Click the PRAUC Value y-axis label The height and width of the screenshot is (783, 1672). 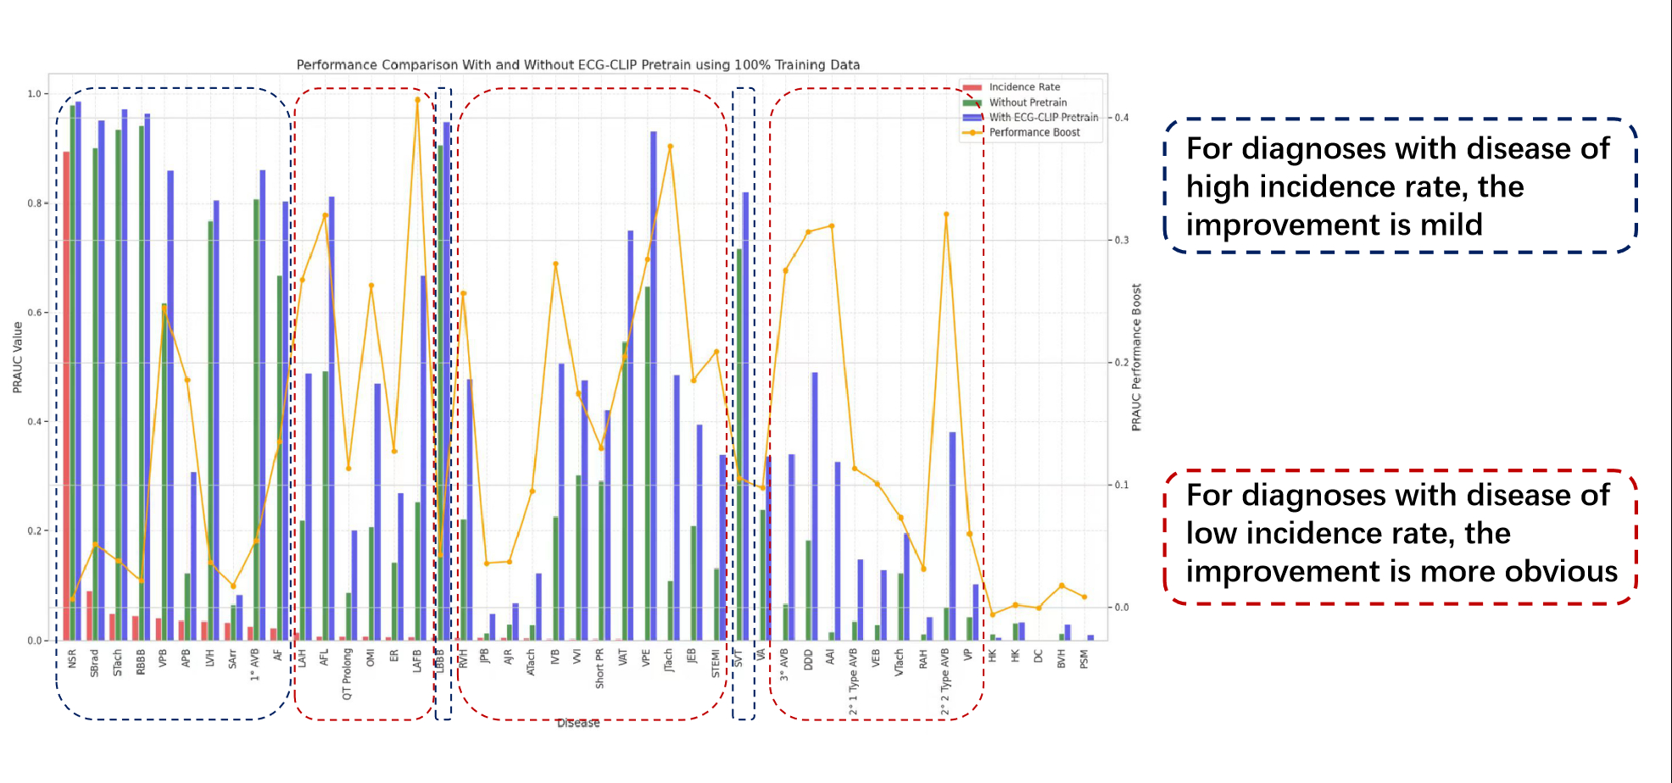tap(17, 357)
